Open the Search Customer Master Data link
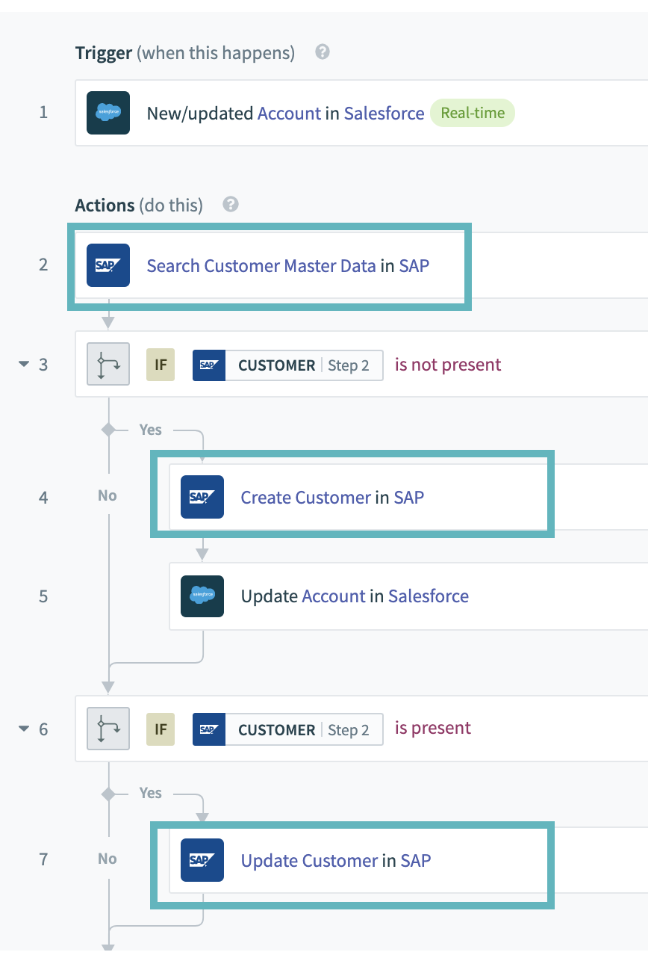This screenshot has height=958, width=654. 261,265
